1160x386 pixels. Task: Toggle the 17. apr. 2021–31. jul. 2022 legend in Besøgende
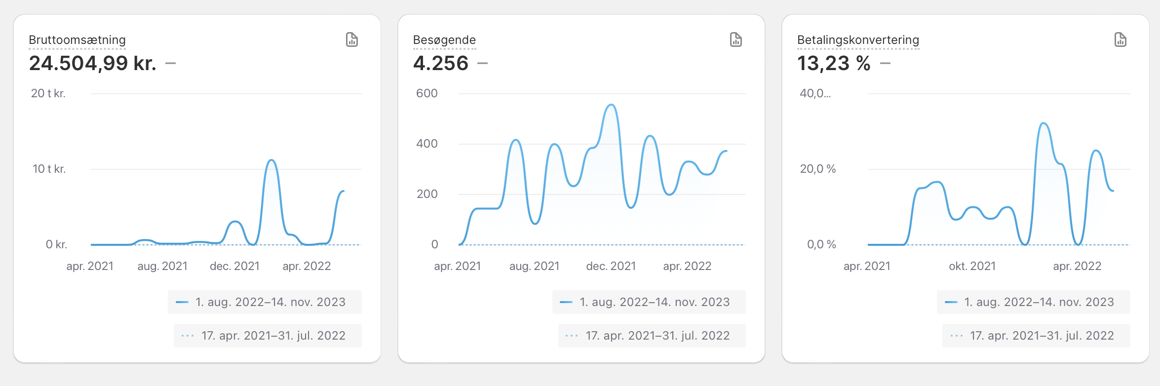(652, 336)
